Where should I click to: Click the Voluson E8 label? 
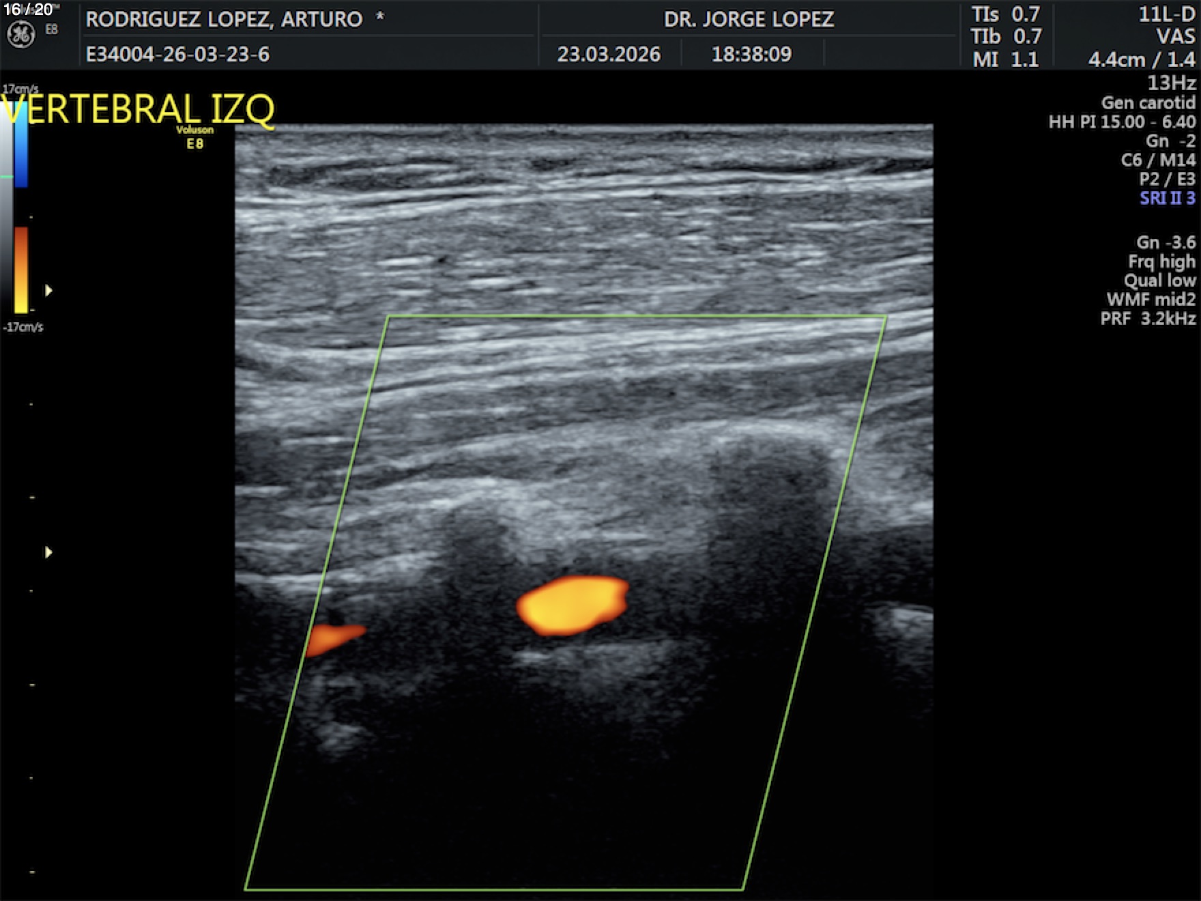(195, 137)
